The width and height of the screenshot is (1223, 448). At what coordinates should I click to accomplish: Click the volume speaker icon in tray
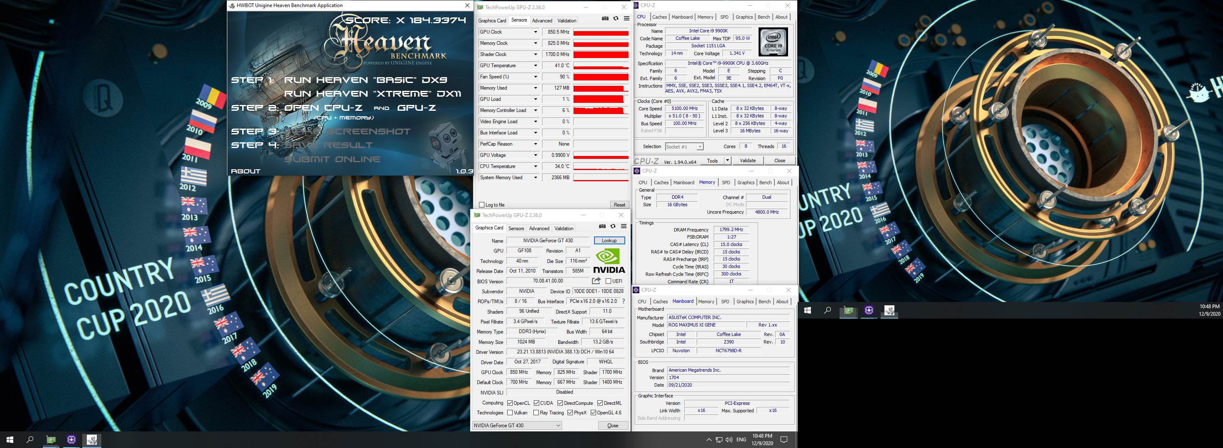(729, 439)
